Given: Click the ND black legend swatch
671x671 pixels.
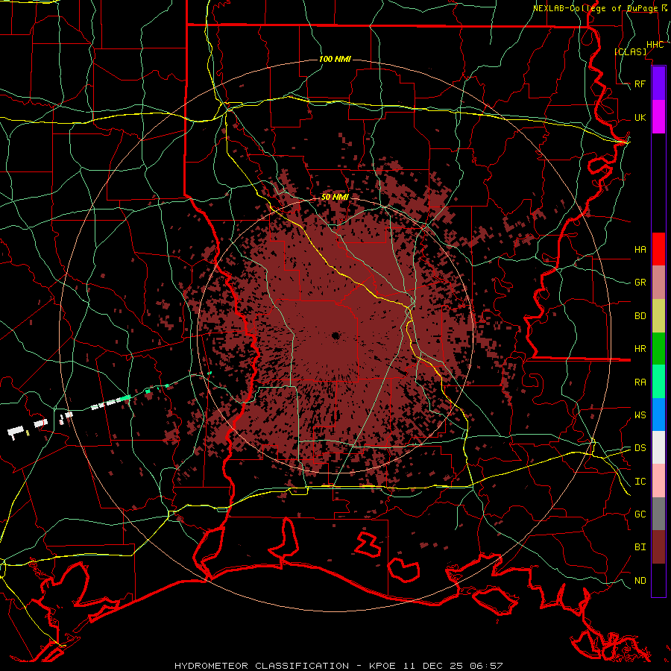Looking at the screenshot, I should (x=658, y=579).
